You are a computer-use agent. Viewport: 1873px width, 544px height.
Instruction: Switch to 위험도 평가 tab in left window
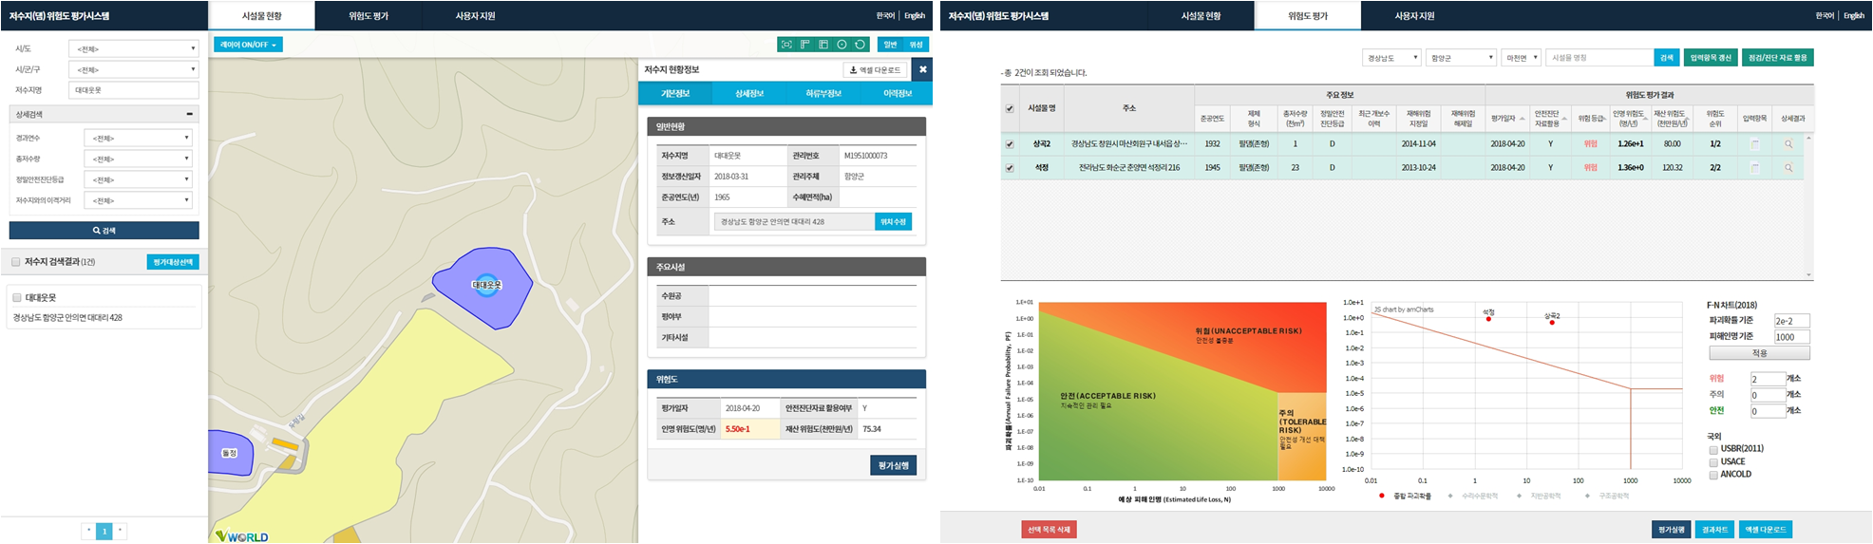(368, 16)
